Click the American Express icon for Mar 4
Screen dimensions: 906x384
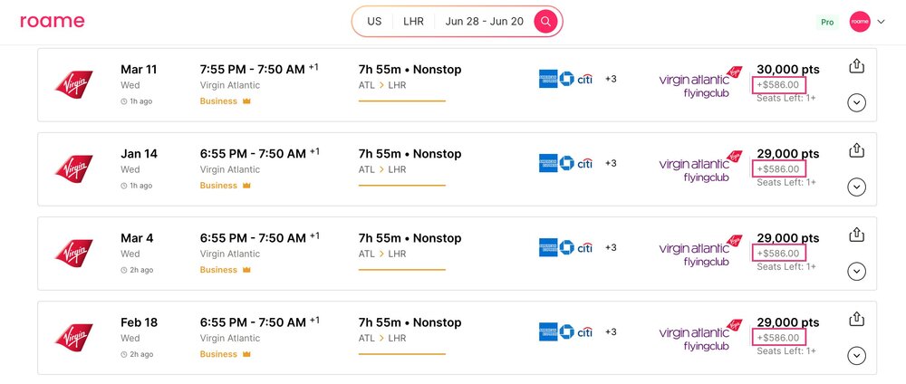point(548,247)
